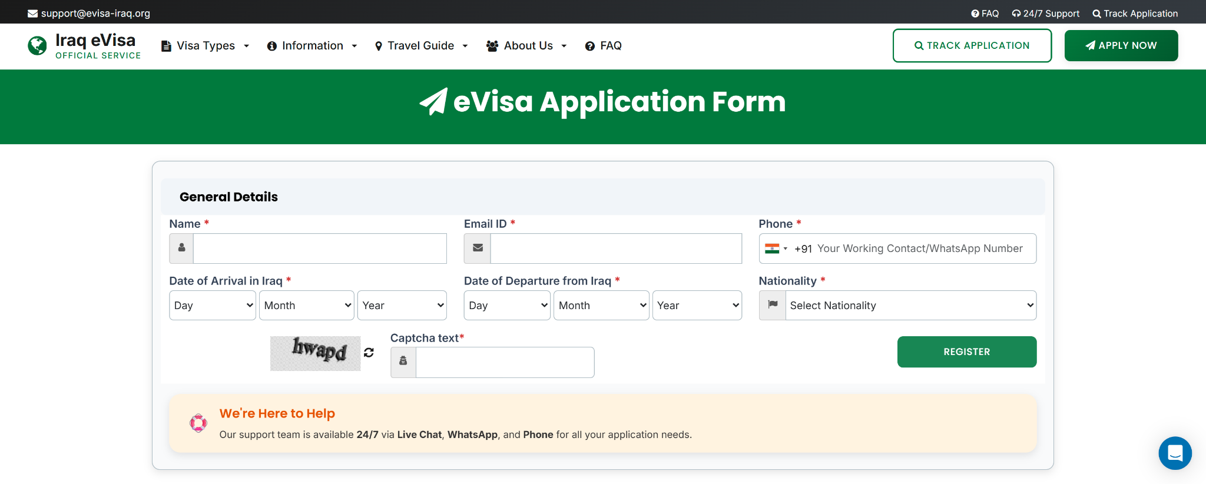Click the person icon beside Name field

click(181, 248)
